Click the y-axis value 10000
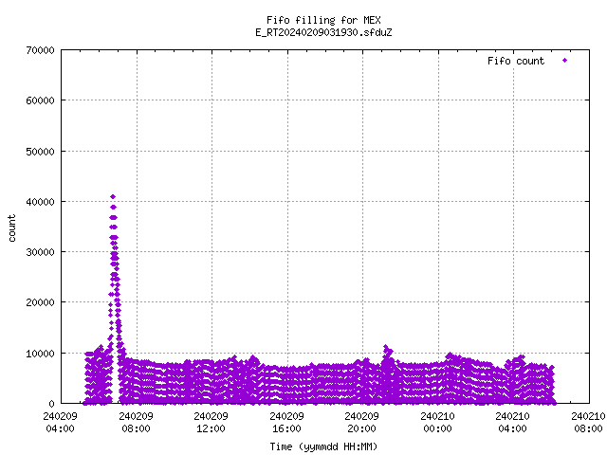Viewport: 607px width, 455px height. click(x=40, y=354)
